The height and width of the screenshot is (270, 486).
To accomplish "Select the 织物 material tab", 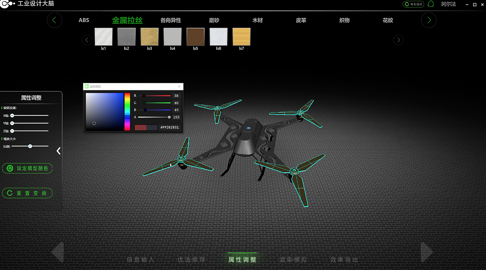I will (344, 20).
